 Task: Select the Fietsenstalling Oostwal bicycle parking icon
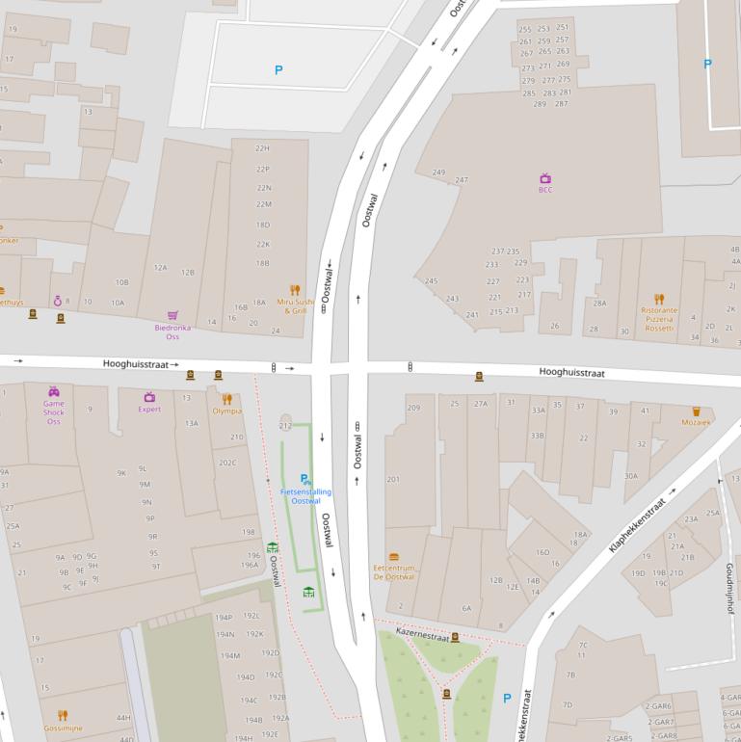point(305,479)
